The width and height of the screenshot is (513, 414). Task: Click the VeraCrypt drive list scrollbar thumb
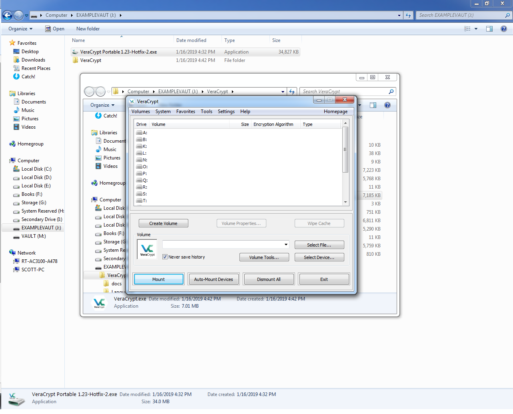[345, 149]
